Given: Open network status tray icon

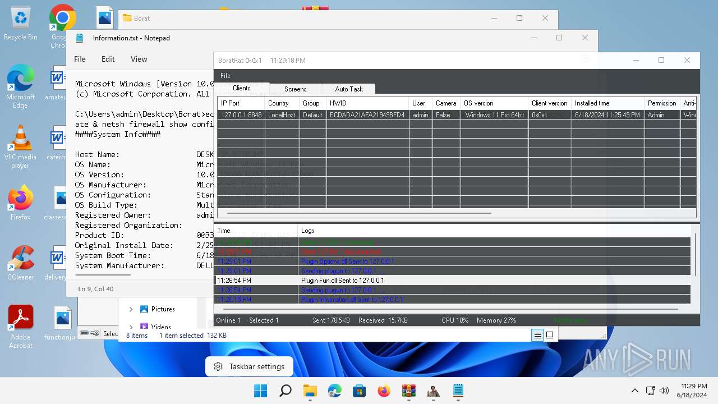Looking at the screenshot, I should pyautogui.click(x=651, y=391).
